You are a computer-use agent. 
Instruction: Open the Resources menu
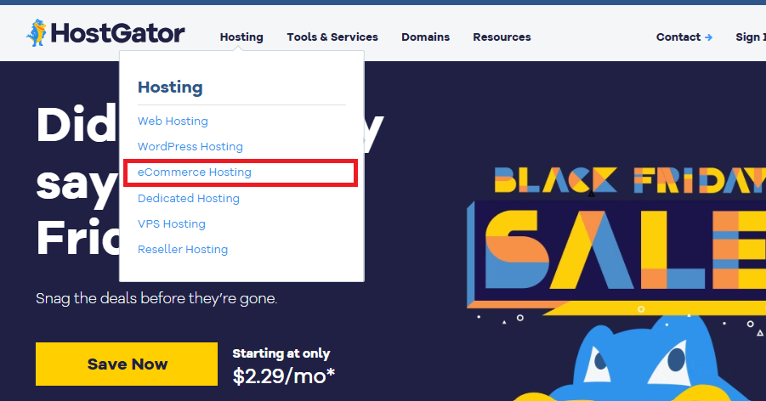tap(502, 37)
